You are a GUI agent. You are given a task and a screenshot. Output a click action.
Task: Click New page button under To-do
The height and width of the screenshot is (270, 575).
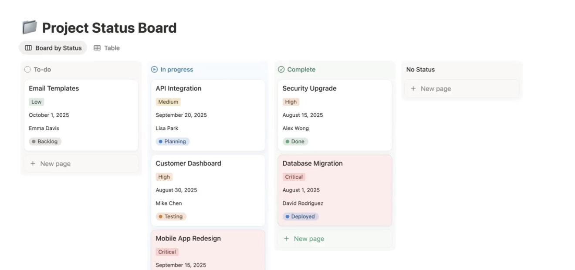point(55,164)
